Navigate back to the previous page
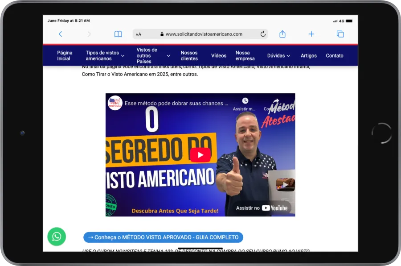Screen dimensions: 401x266 pyautogui.click(x=60, y=34)
